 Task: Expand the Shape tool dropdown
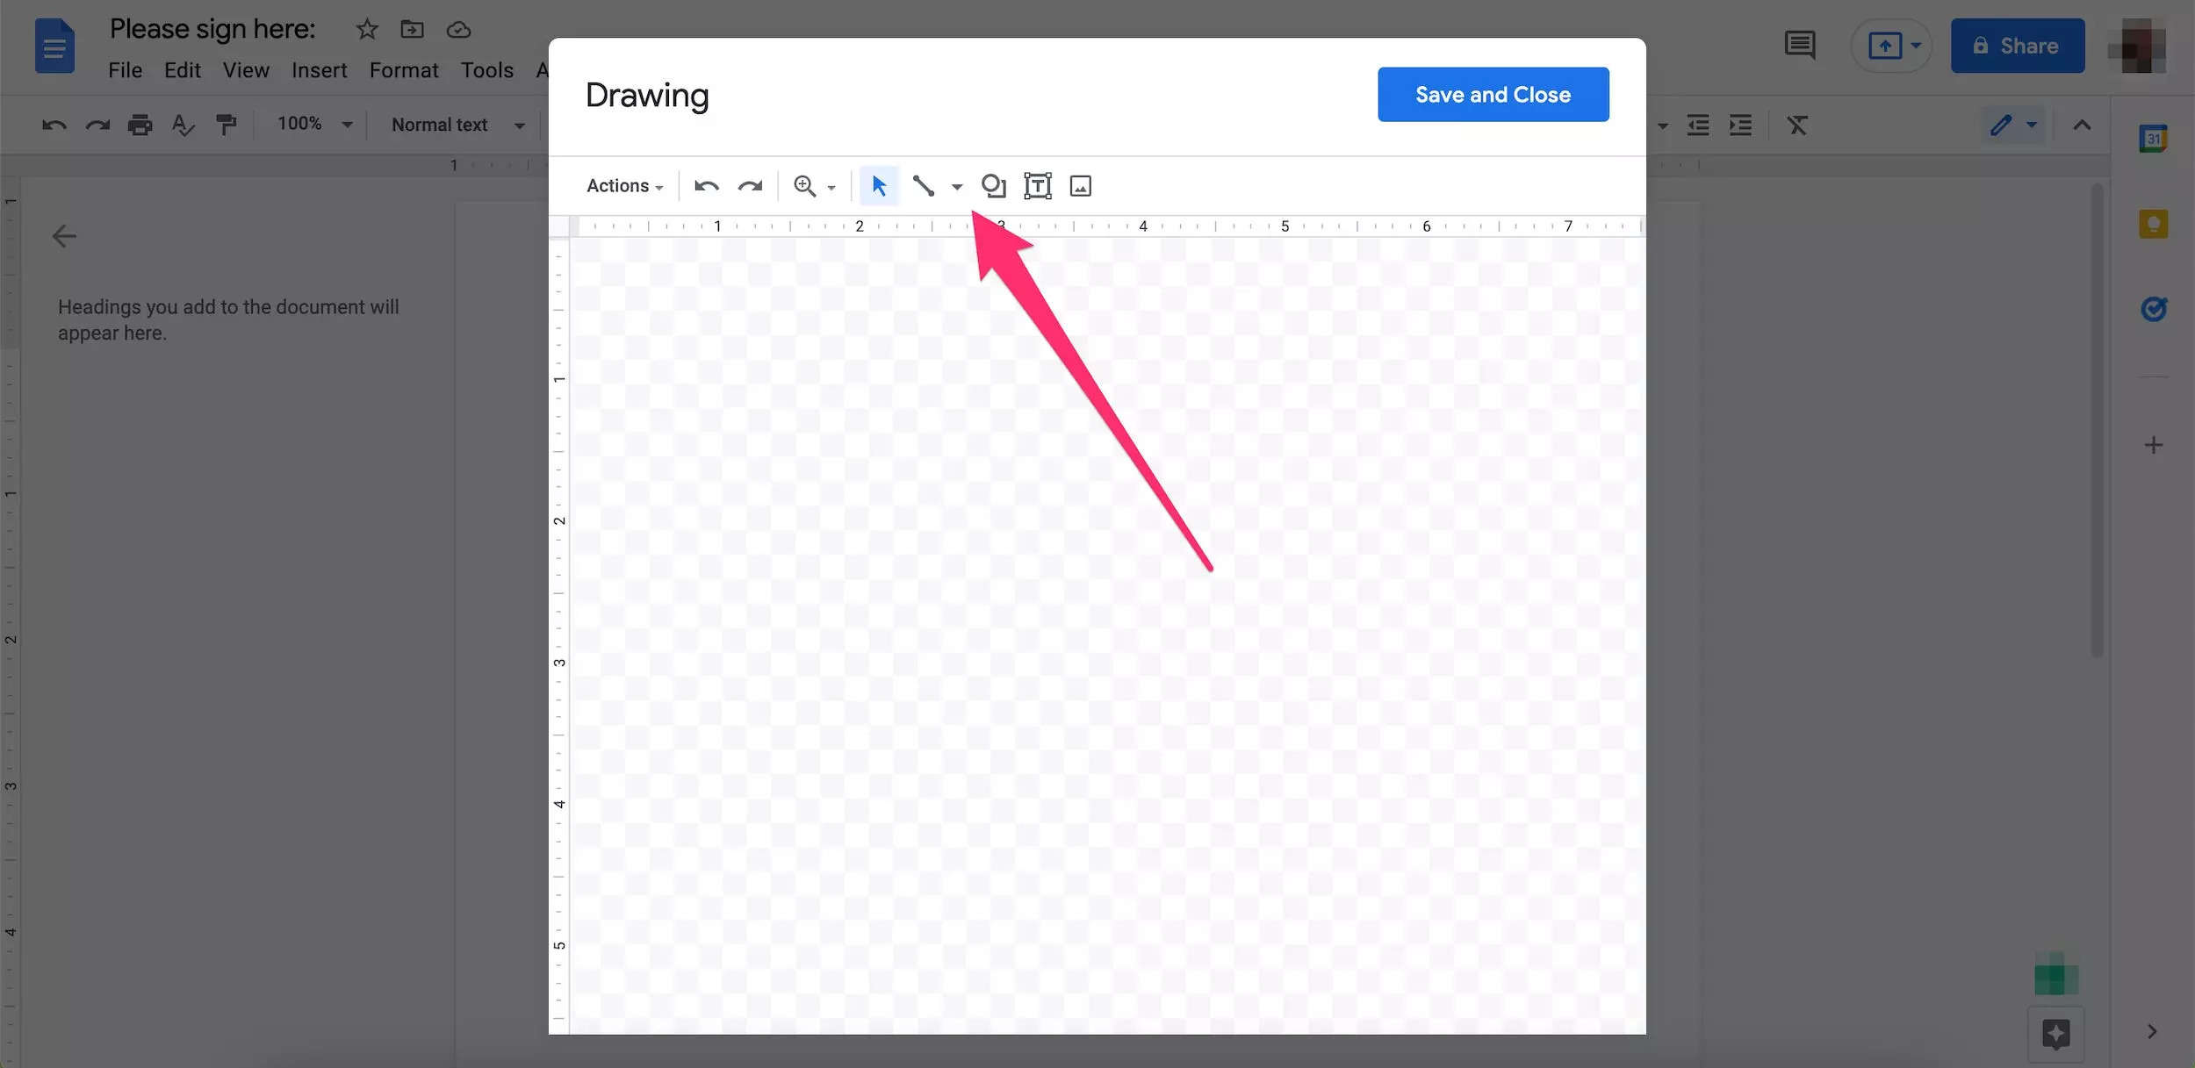(991, 185)
